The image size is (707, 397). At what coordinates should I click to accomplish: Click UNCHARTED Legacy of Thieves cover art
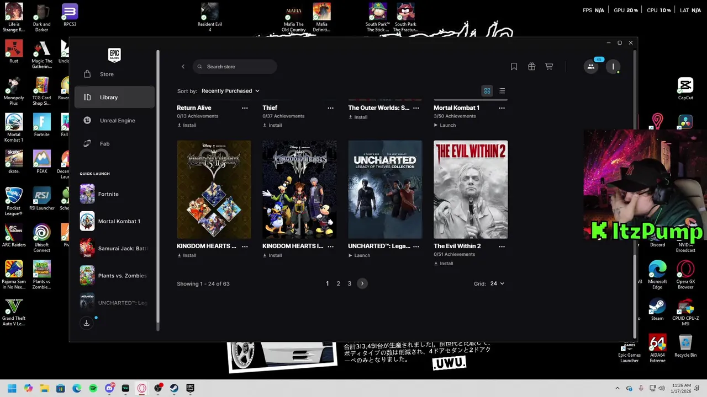tap(385, 189)
